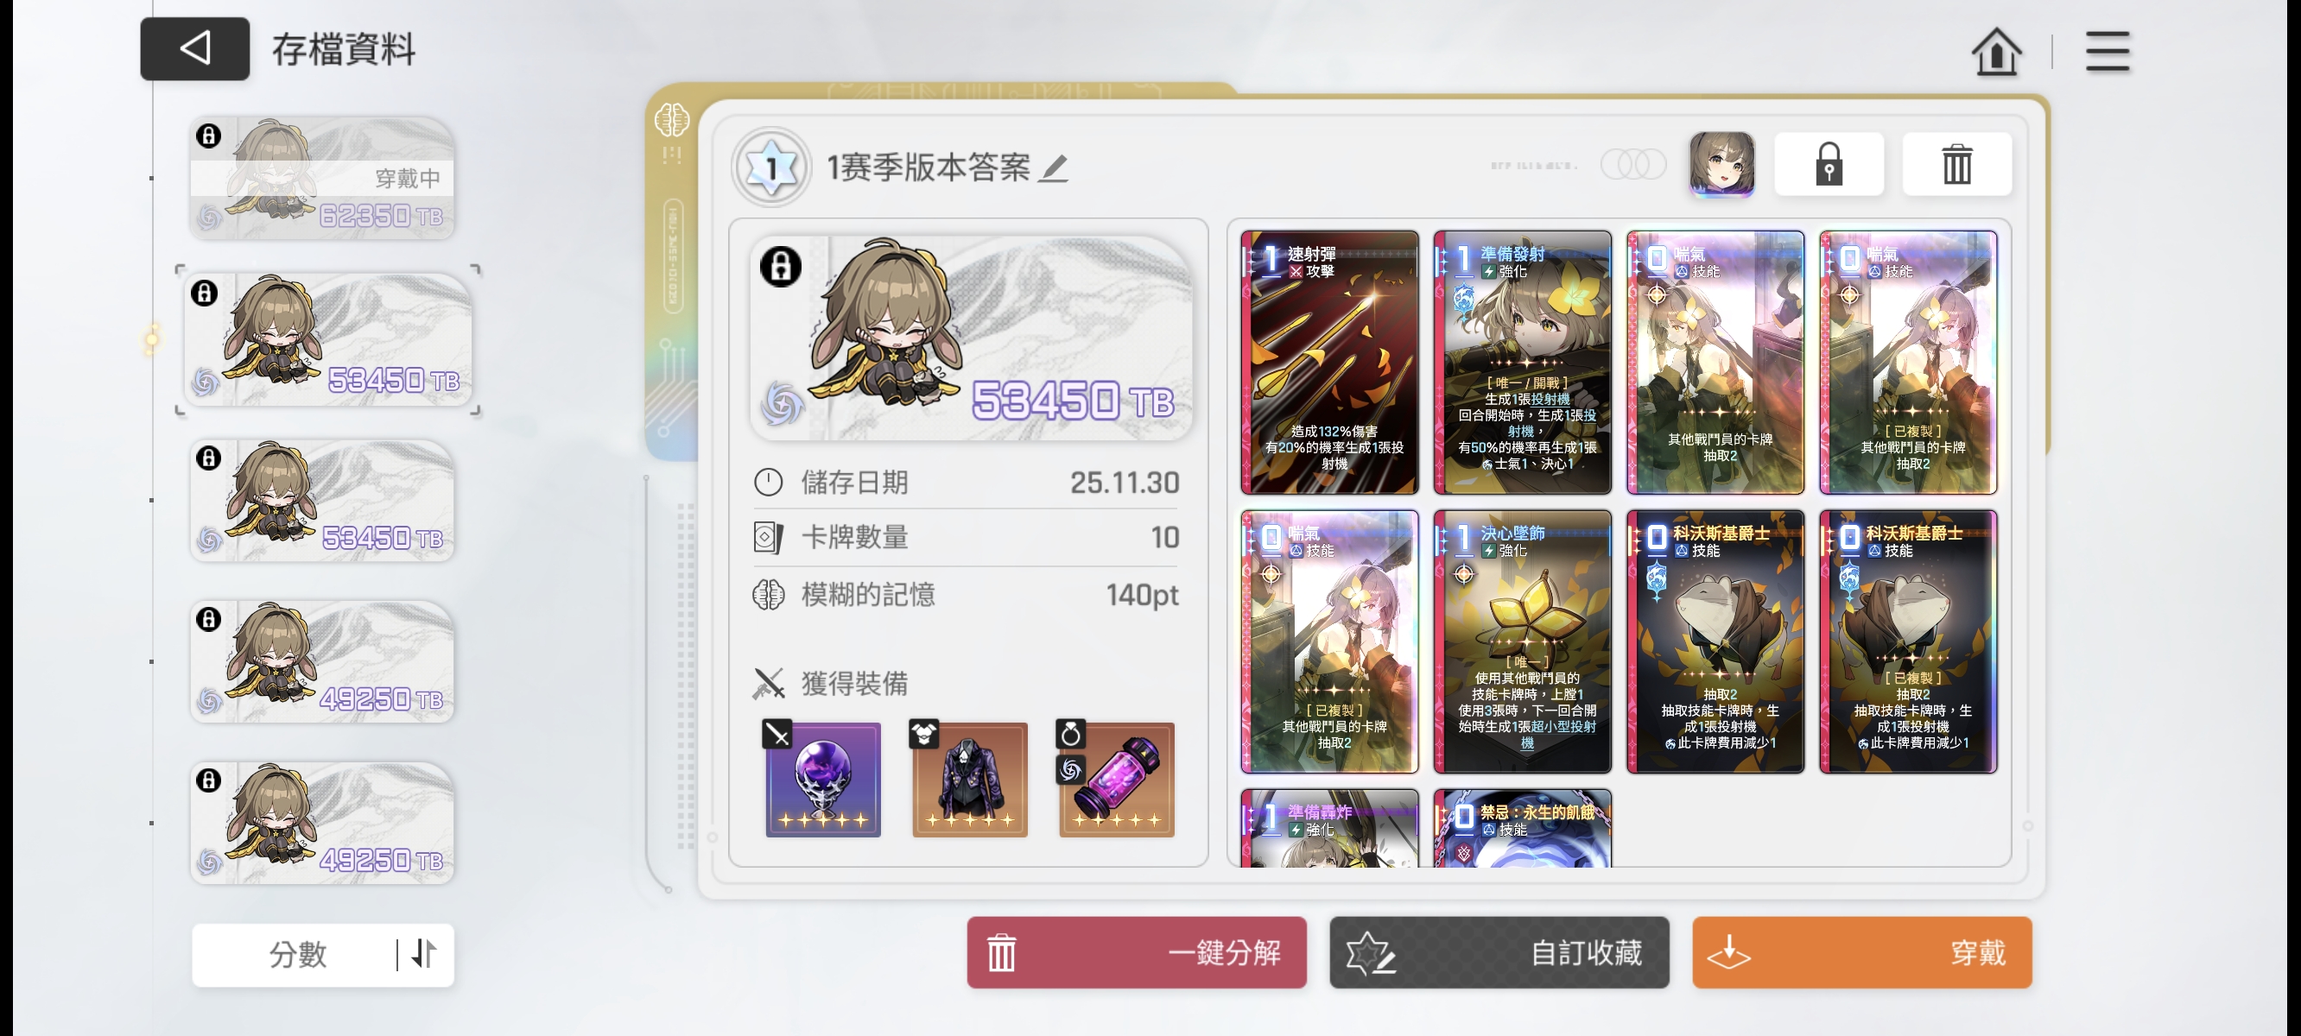The height and width of the screenshot is (1036, 2301).
Task: Open the 分數 sort dropdown
Action: [298, 954]
